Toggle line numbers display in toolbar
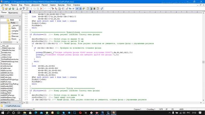205x115 pixels. coord(80,9)
